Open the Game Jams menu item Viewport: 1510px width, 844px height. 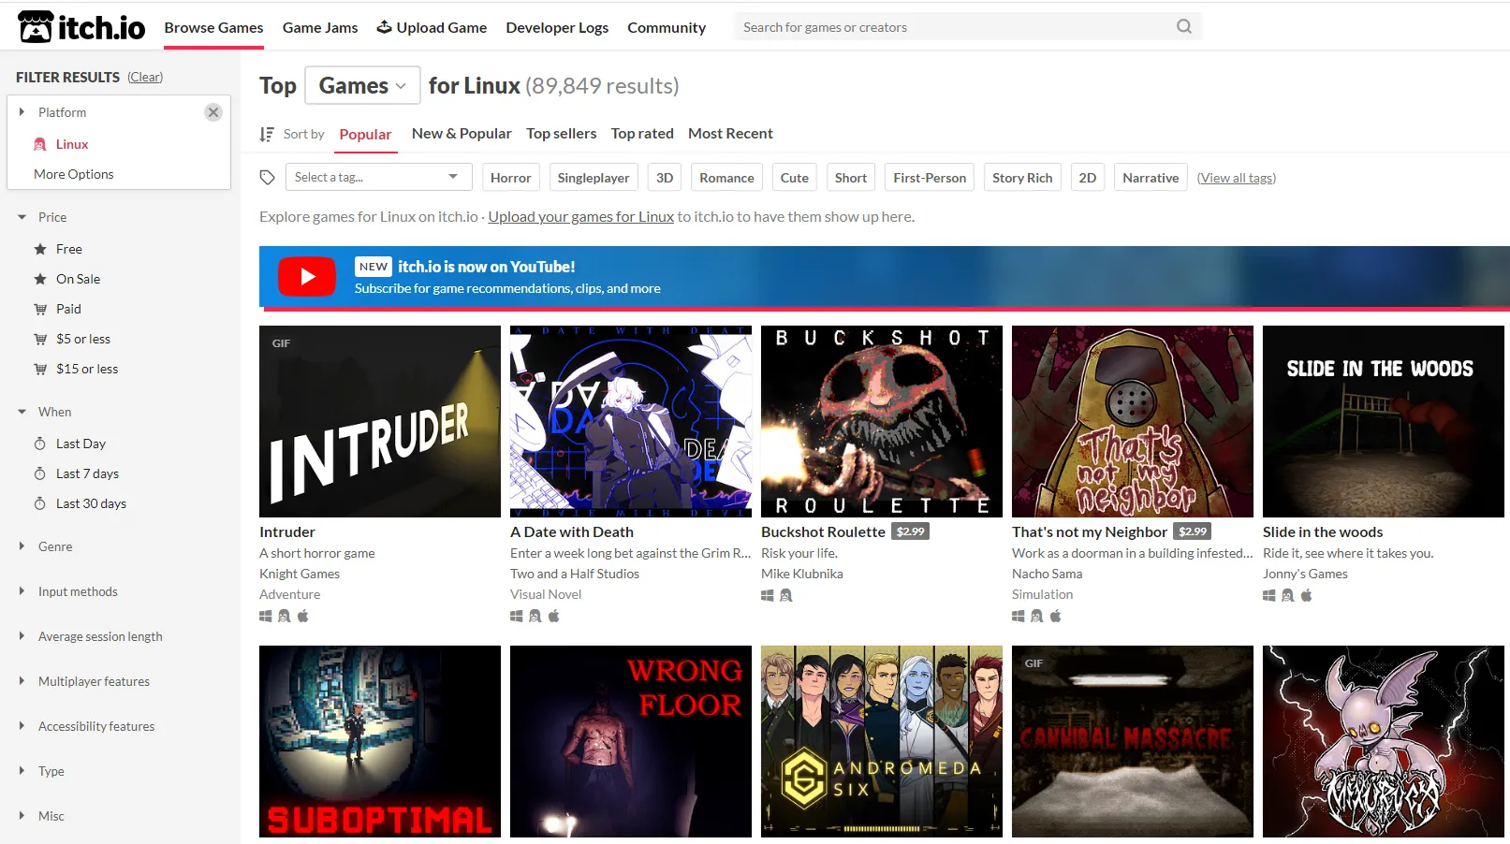[320, 27]
